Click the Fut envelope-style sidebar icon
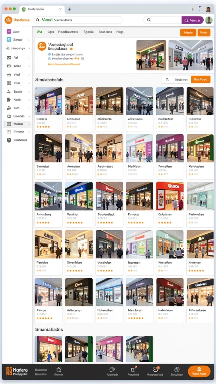Screen dimensions: 216x384 9,58
